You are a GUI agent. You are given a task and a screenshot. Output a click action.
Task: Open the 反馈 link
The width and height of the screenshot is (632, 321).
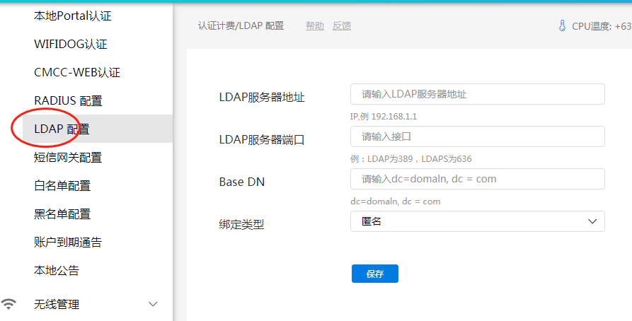pos(342,26)
